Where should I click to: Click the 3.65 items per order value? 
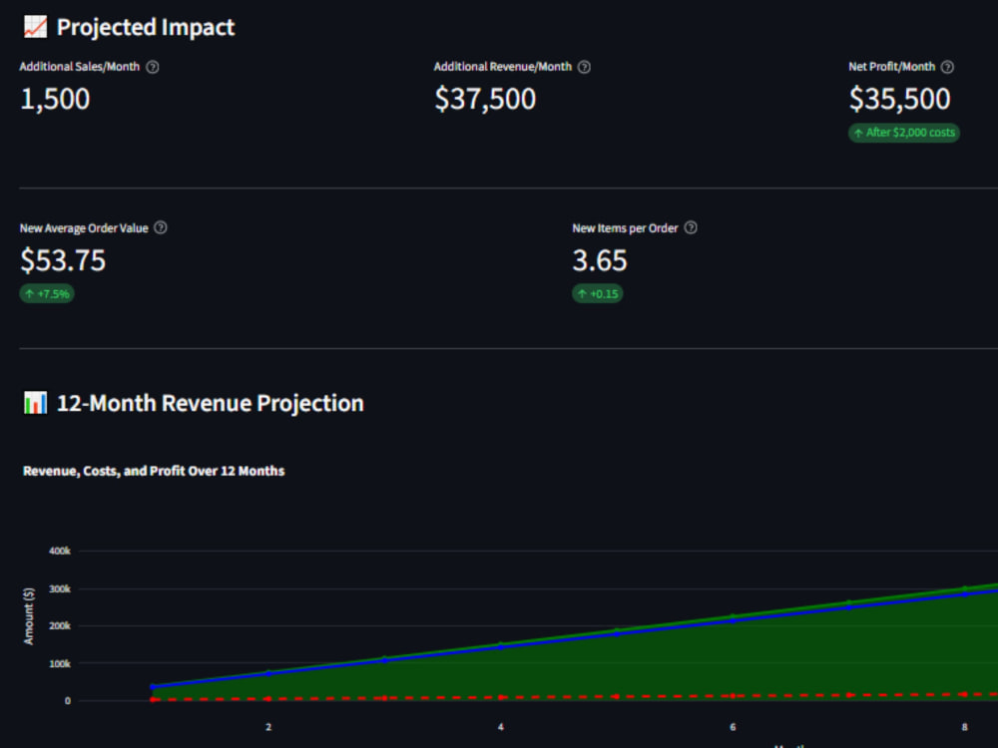600,260
